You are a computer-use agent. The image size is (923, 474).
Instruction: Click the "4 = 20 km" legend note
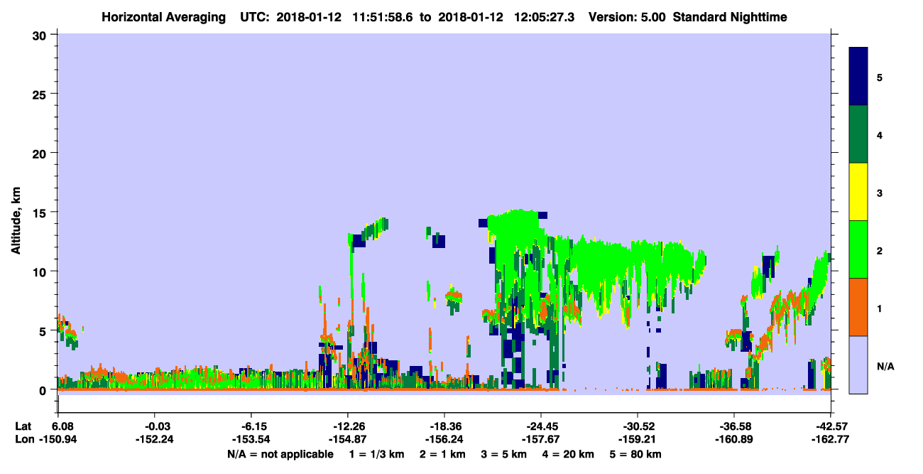coord(568,453)
